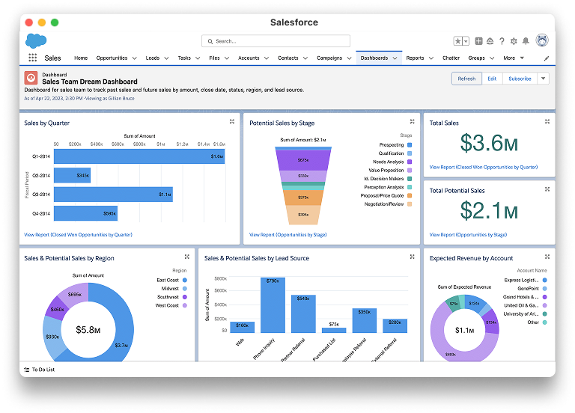Click the East Coast legend swatch
575x413 pixels.
[x=185, y=280]
